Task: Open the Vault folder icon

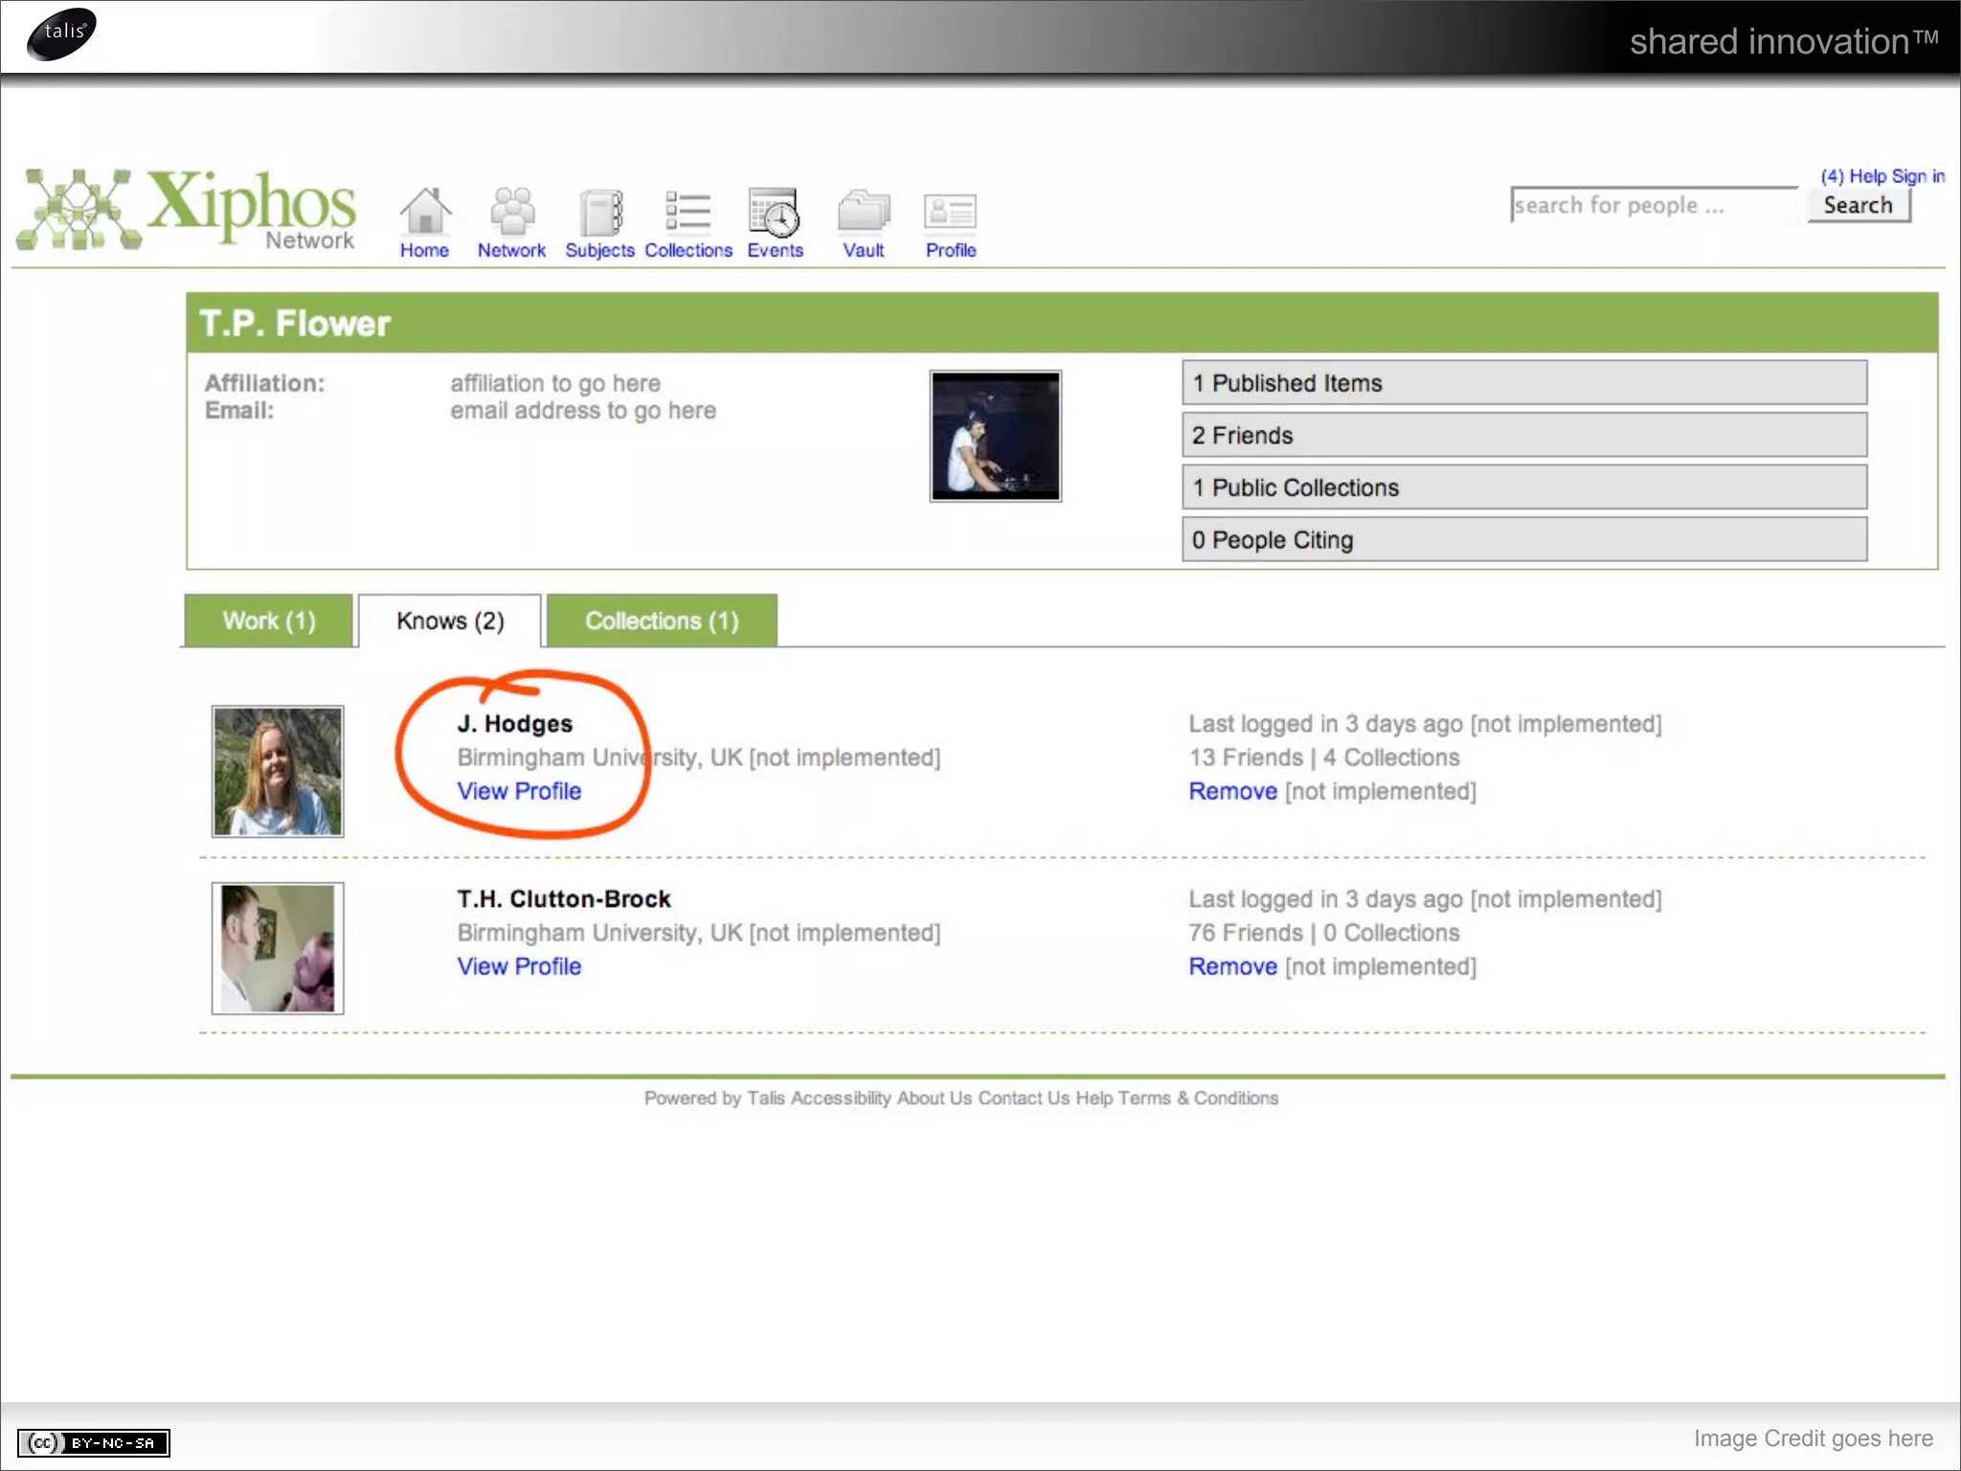Action: 864,211
